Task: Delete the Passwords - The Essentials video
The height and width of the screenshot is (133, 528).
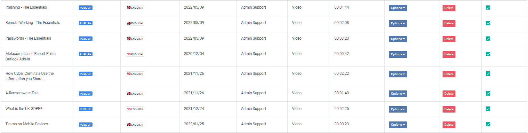Action: (449, 39)
